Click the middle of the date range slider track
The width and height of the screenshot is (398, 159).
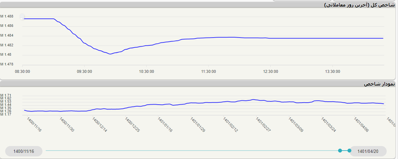[x=193, y=151]
